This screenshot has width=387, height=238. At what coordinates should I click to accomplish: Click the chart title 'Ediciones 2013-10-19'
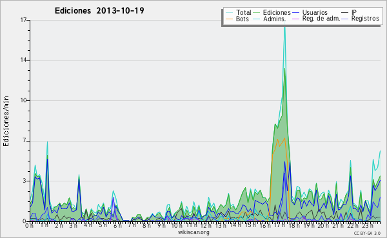(x=99, y=11)
